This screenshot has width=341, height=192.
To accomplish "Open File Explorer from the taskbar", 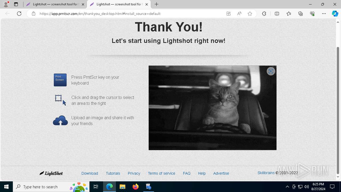I will 123,187.
